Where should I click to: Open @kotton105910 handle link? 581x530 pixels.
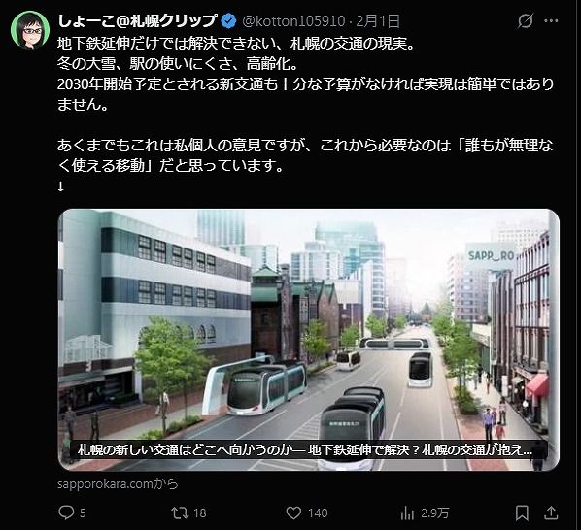[293, 21]
